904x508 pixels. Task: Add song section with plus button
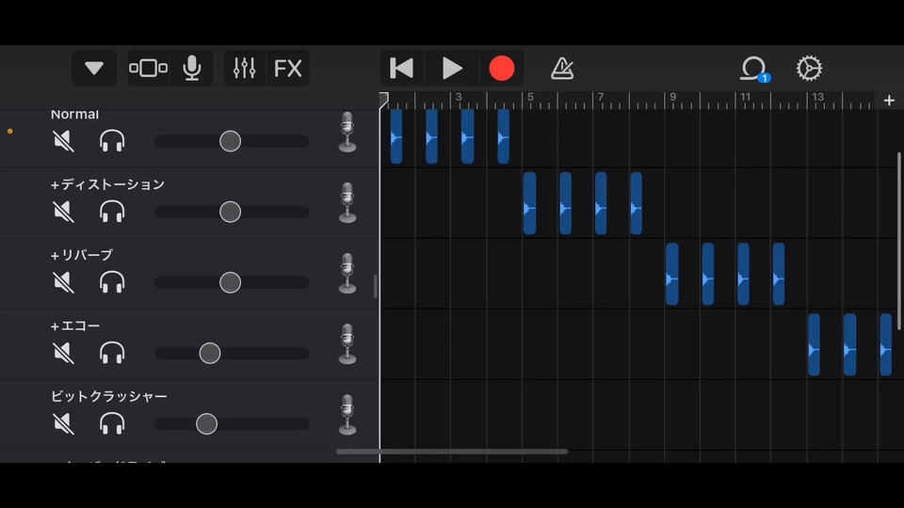point(889,101)
